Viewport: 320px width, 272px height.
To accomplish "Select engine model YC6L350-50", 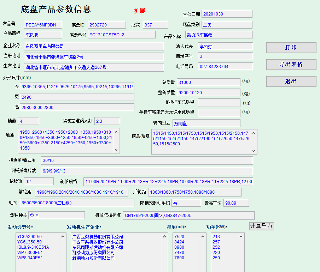I will click(29, 242).
